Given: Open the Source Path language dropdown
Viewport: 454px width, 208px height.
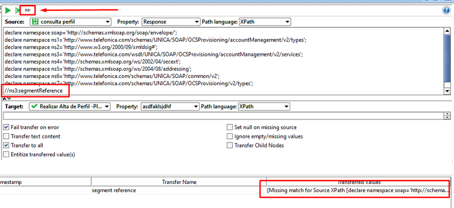Looking at the screenshot, I should [x=265, y=22].
